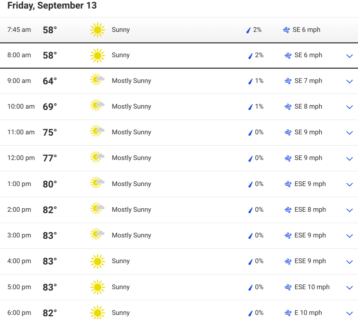Click the wind icon beside SE 9 mph at 11:00 am
The height and width of the screenshot is (319, 358).
tap(288, 132)
